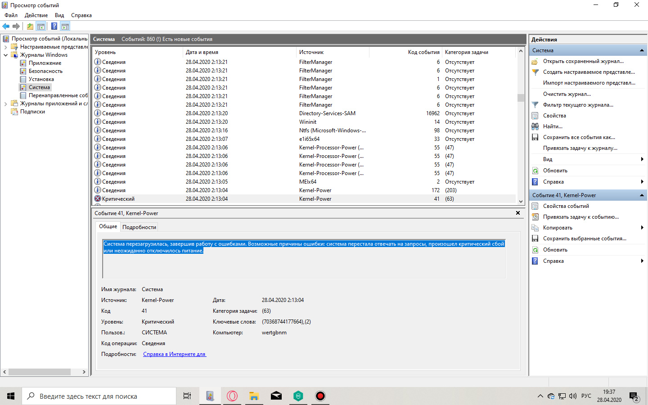
Task: Open the Файл menu
Action: (x=11, y=15)
